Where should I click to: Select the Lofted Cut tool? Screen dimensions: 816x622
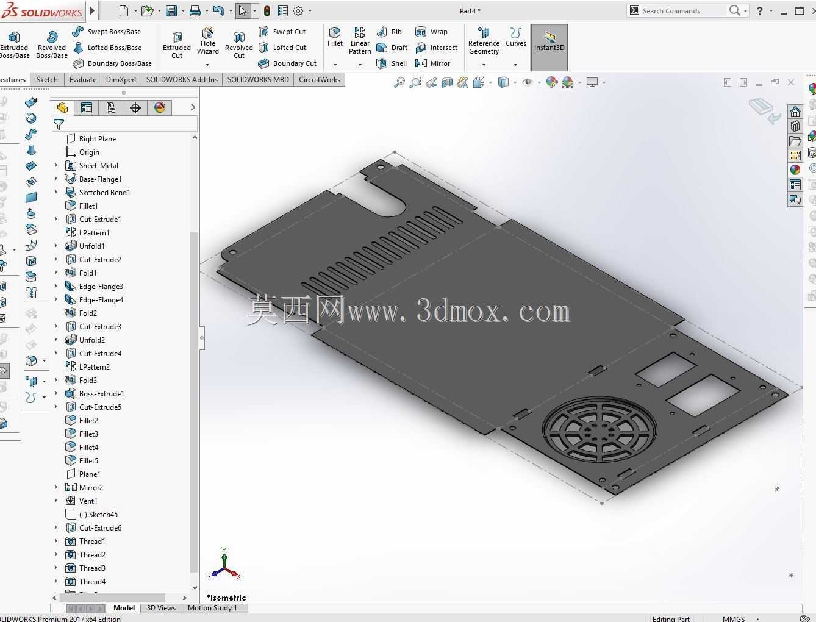click(282, 48)
